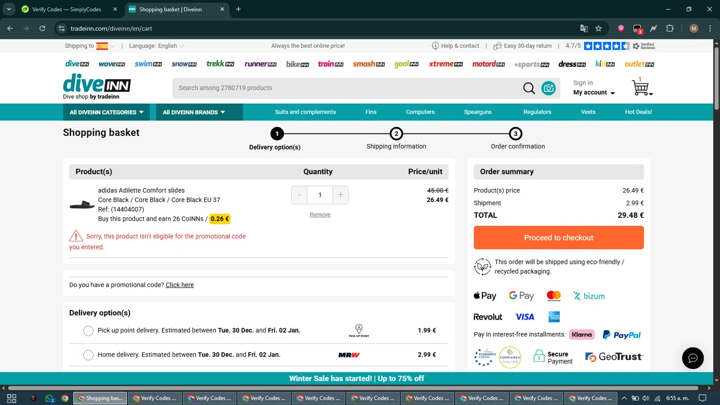The height and width of the screenshot is (405, 720).
Task: Open the Windows notification center icon
Action: (x=702, y=398)
